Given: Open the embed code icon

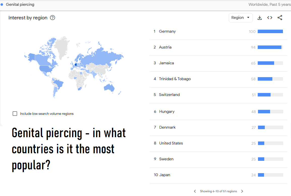Looking at the screenshot, I should (x=270, y=18).
